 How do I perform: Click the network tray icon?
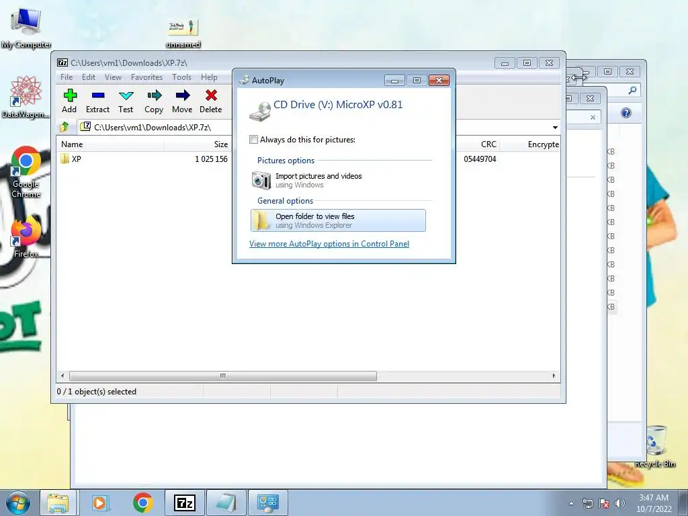(587, 503)
